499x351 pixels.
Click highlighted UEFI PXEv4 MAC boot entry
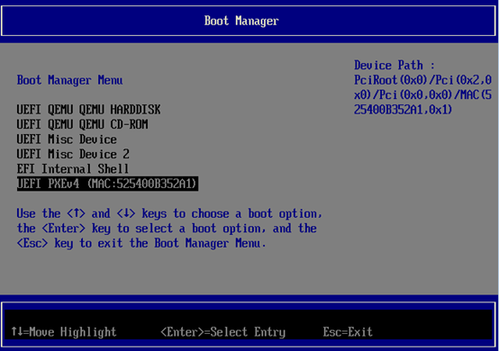point(107,184)
